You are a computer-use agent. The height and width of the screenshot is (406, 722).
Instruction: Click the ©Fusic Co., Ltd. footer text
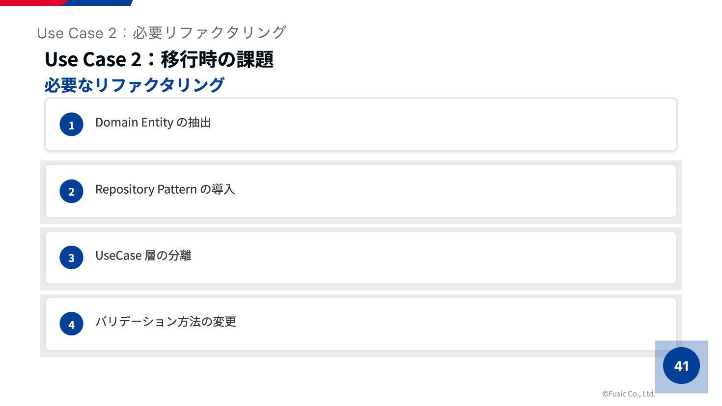coord(629,394)
